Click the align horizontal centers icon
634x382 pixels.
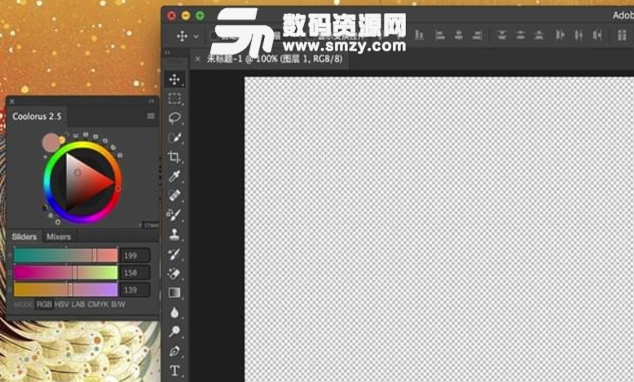coord(459,35)
